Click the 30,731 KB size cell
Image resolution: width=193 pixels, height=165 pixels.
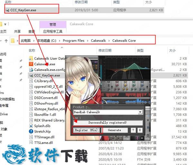pos(179,64)
